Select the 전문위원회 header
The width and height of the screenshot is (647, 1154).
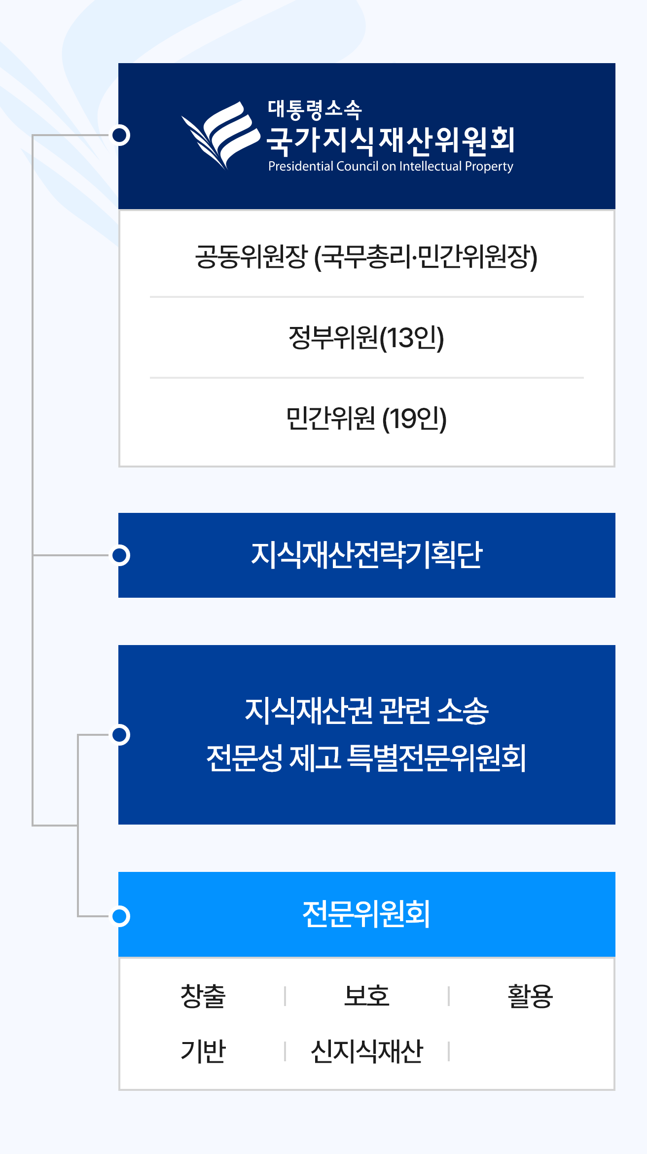tap(367, 914)
